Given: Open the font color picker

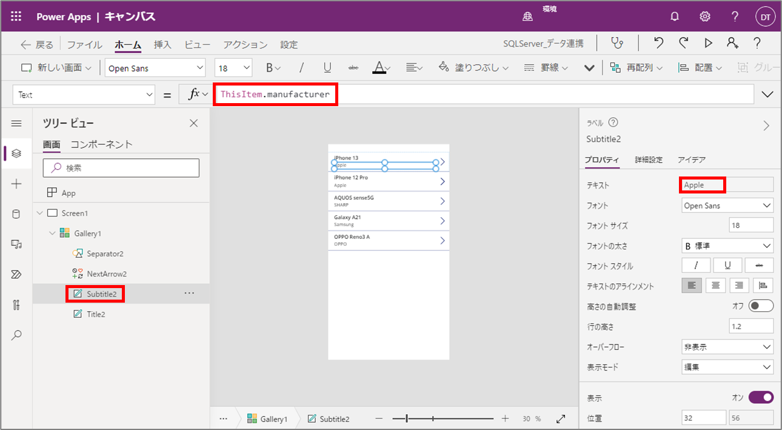Looking at the screenshot, I should [x=381, y=68].
